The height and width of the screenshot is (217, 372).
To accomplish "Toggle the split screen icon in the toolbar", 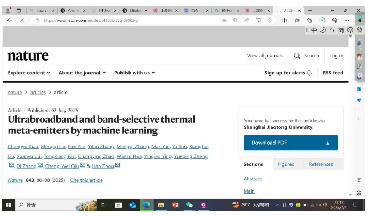I will pyautogui.click(x=284, y=20).
